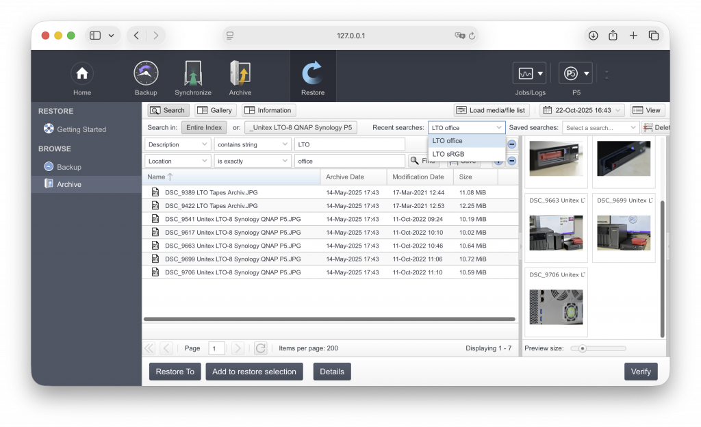Expand the 'contains string' operator dropdown
The height and width of the screenshot is (427, 701).
[253, 144]
